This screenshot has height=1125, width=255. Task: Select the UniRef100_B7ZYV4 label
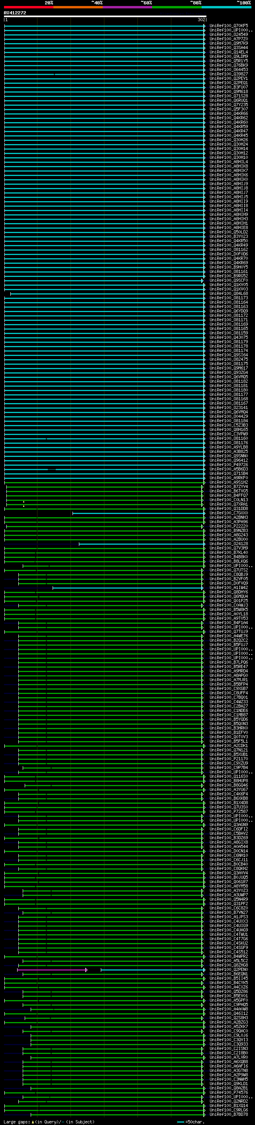coord(229,486)
